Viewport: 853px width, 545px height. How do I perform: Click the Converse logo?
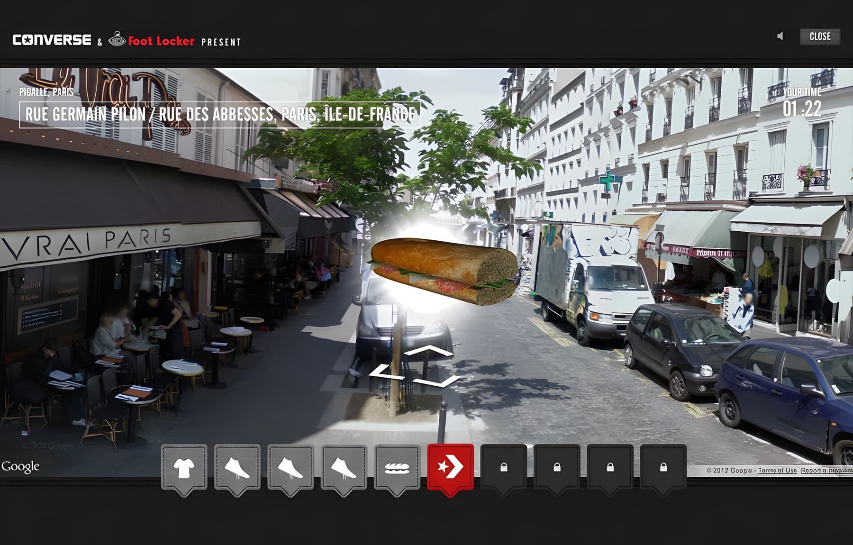(52, 40)
